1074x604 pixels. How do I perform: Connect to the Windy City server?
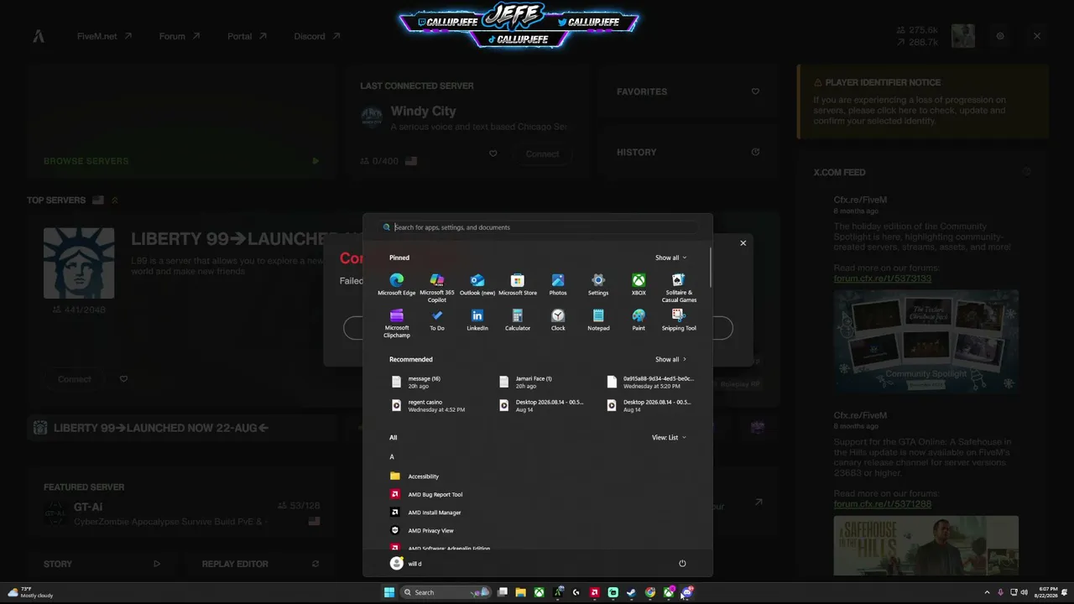point(542,154)
